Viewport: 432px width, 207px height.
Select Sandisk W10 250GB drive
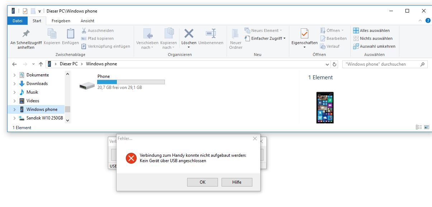(44, 118)
